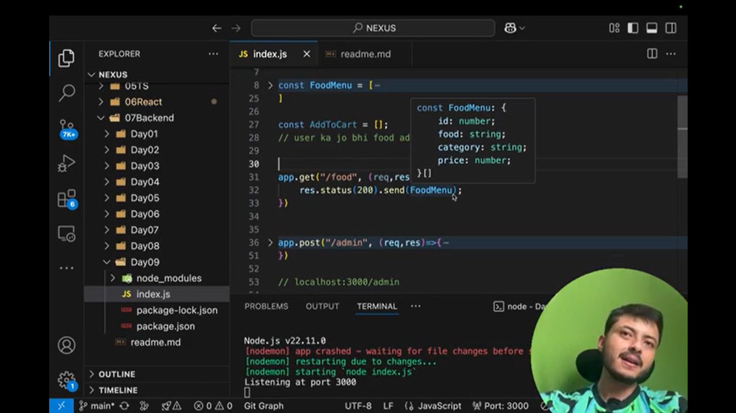The height and width of the screenshot is (413, 736).
Task: Click "Listening at port 3000" terminal line
Action: coord(300,382)
